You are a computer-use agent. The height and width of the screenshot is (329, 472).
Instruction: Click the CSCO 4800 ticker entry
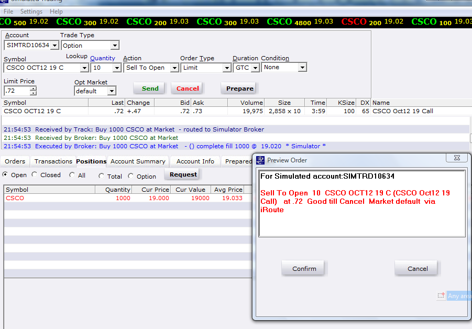(300, 21)
